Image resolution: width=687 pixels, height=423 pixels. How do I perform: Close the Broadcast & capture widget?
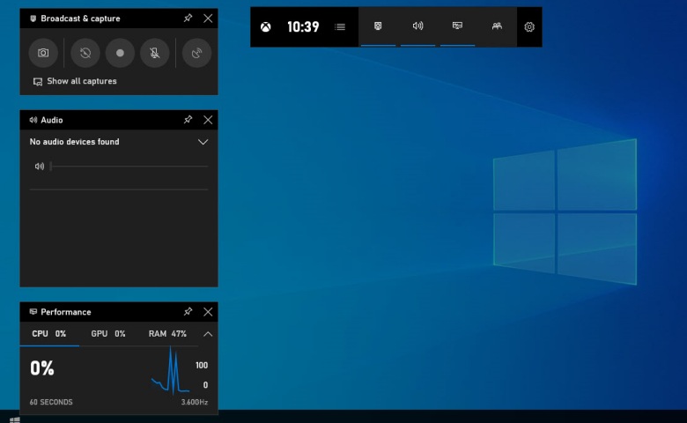tap(208, 19)
